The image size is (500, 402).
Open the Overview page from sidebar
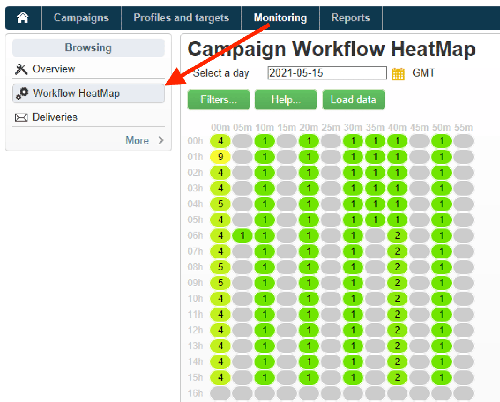(50, 69)
